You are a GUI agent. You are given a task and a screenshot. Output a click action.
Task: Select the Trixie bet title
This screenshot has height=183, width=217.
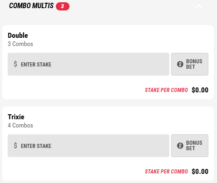click(16, 117)
